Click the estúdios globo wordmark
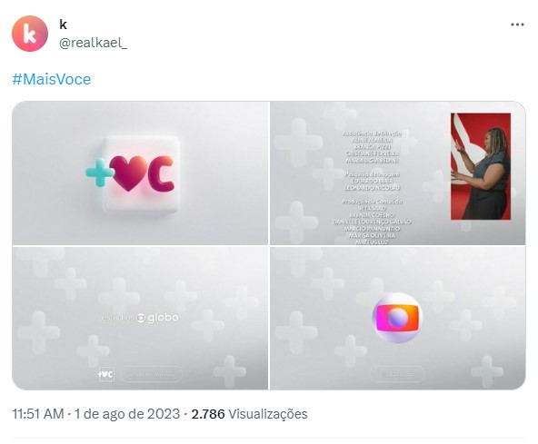Viewport: 538px width, 444px height. pyautogui.click(x=140, y=318)
